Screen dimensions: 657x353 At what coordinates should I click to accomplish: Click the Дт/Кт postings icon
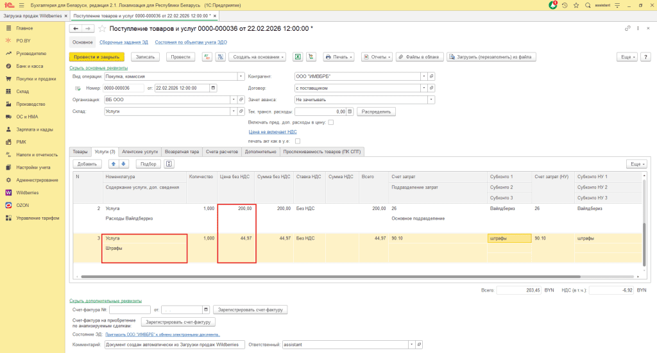tap(207, 57)
